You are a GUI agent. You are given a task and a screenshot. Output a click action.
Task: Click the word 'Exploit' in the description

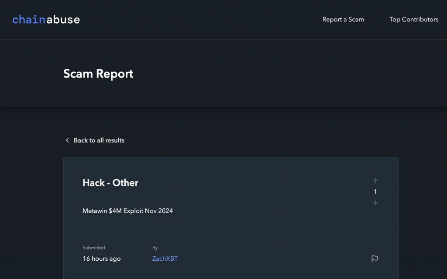134,211
